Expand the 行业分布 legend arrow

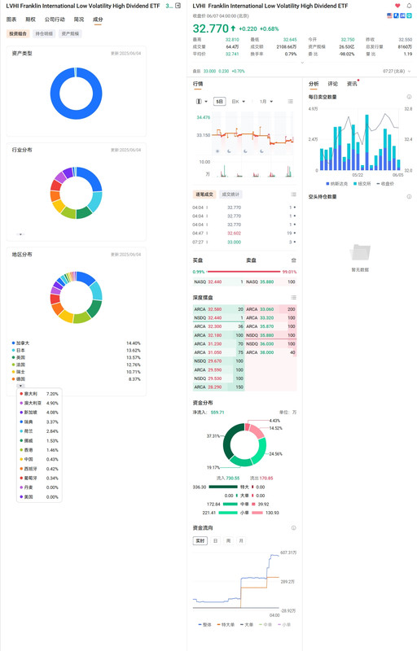pyautogui.click(x=20, y=234)
